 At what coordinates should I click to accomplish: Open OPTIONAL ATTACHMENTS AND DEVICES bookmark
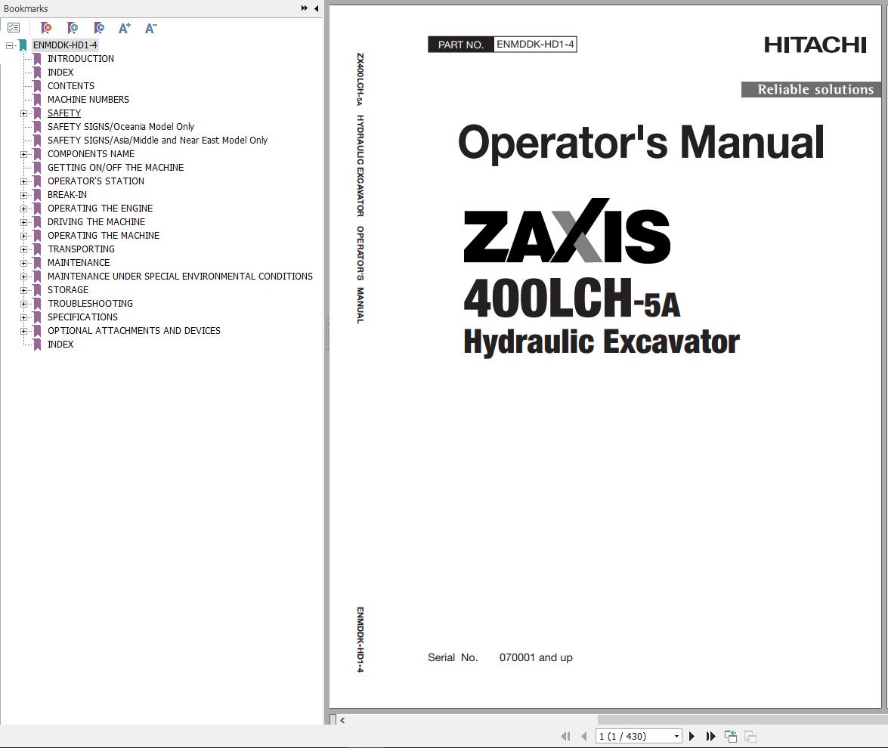point(135,330)
